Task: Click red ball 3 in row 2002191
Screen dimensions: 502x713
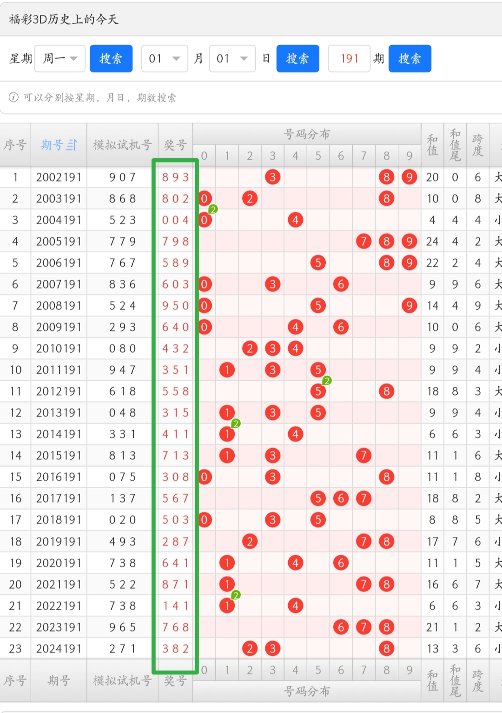Action: (273, 177)
